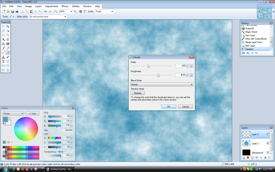Select the Paintbrush tool
This screenshot has width=275, height=172.
3,48
